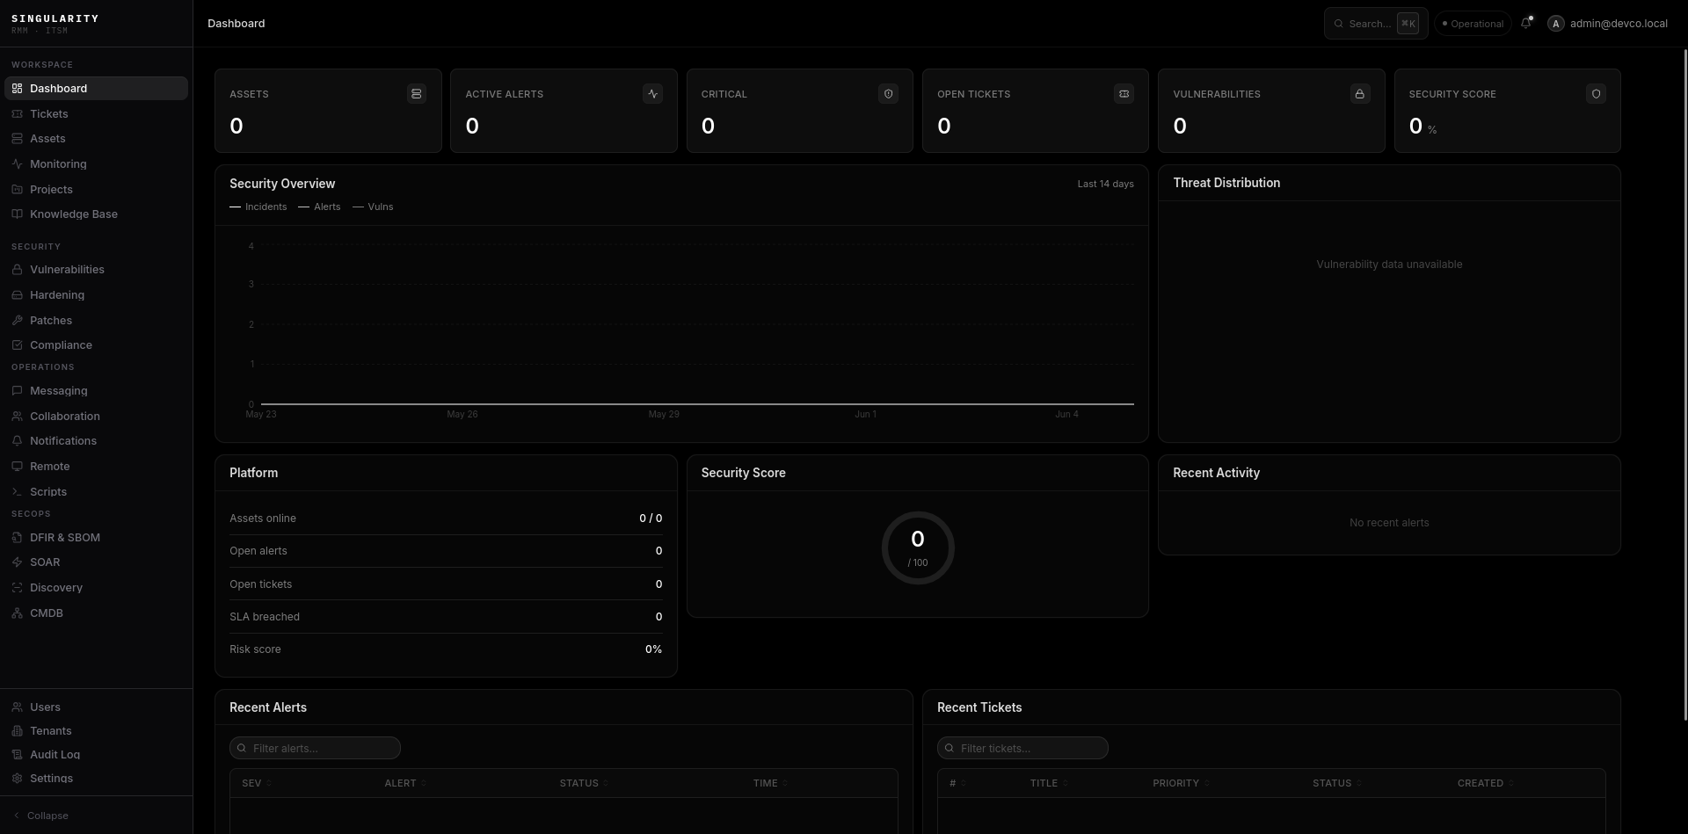Click the Vulnerabilities card lock icon
Screen dimensions: 1688x834
click(1360, 94)
